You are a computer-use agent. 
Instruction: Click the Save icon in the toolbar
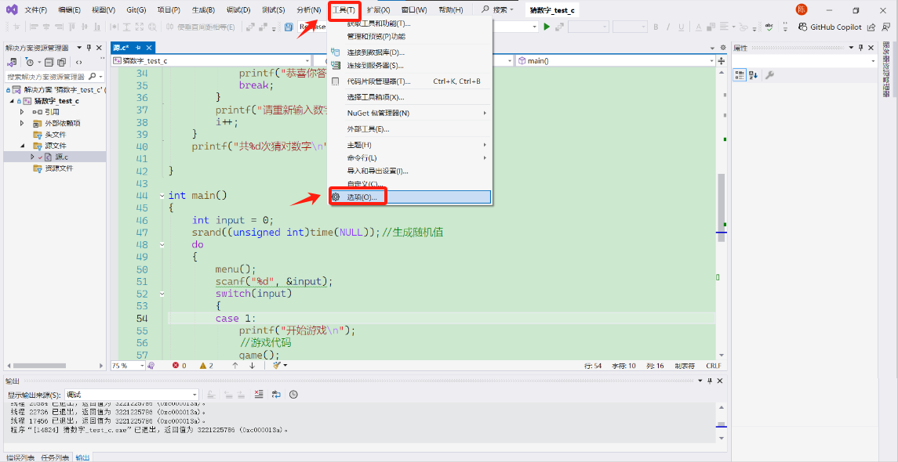289,27
